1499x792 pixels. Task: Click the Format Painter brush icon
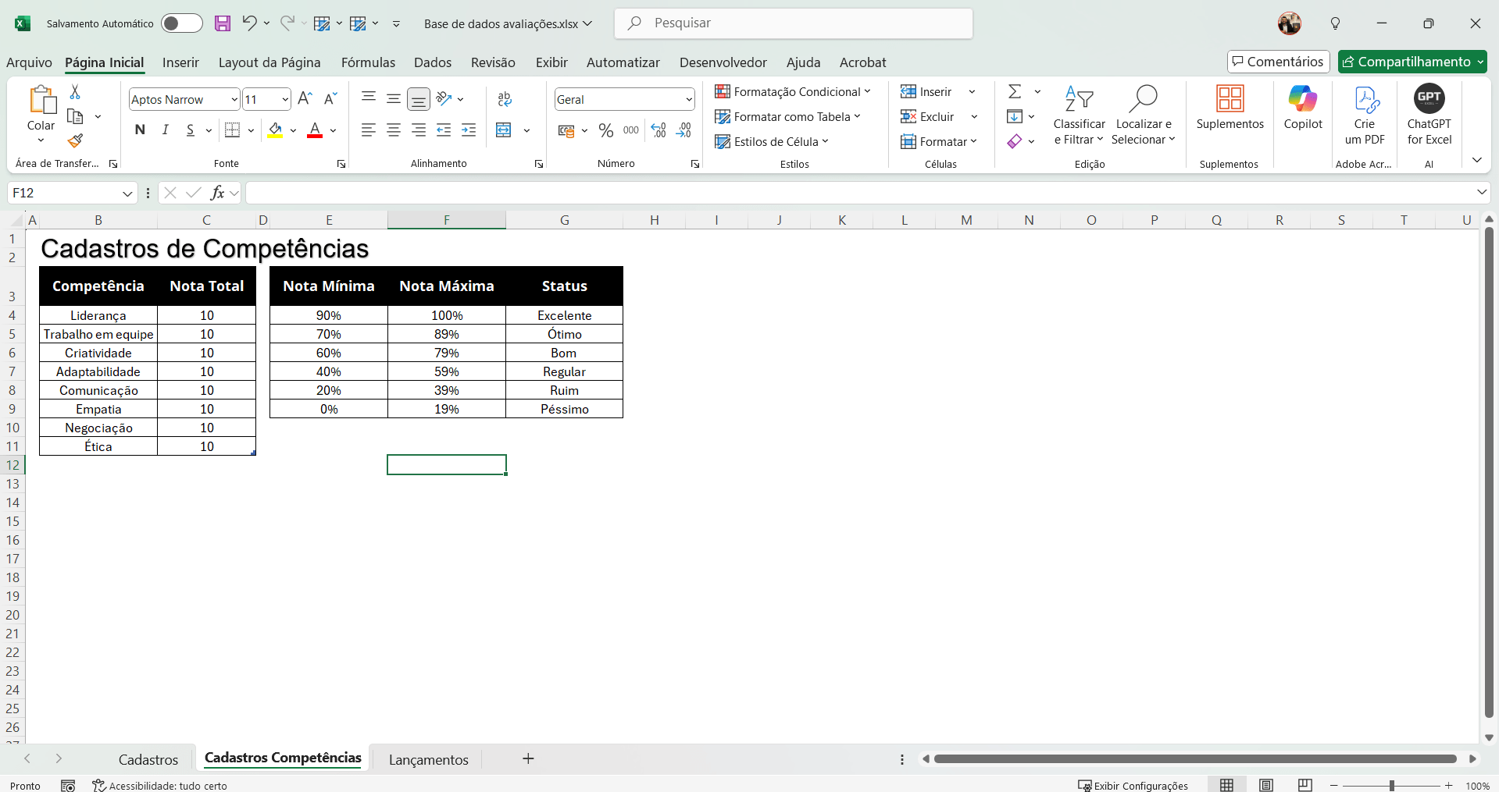75,140
